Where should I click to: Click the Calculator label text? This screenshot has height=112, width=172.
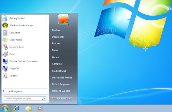click(x=15, y=33)
